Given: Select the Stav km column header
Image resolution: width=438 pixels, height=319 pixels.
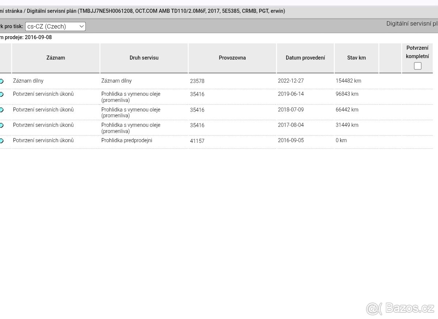Looking at the screenshot, I should 356,58.
